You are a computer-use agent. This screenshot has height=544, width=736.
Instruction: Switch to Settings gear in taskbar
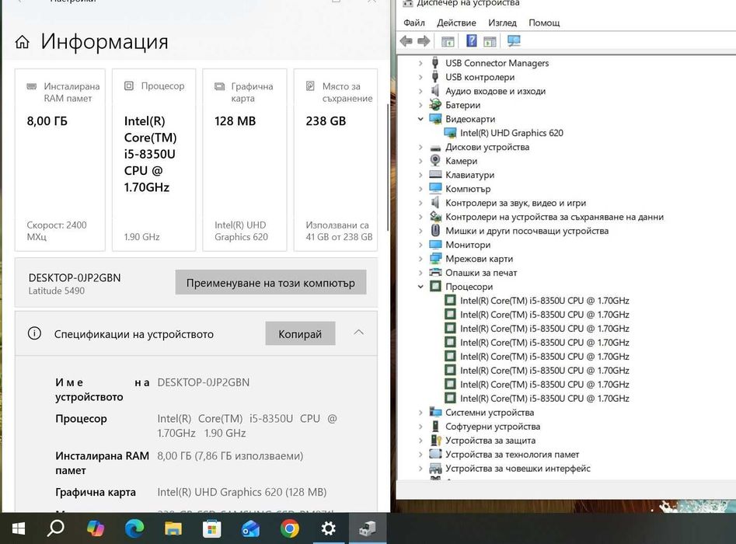(x=329, y=528)
